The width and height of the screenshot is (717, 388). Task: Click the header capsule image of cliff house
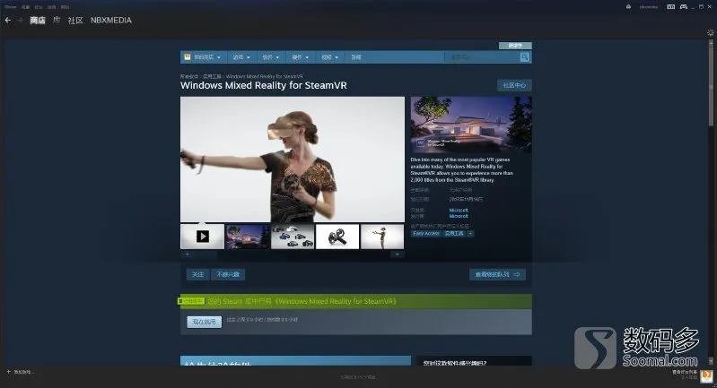coord(471,125)
